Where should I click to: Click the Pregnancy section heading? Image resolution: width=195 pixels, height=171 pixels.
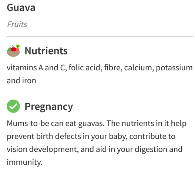(49, 107)
